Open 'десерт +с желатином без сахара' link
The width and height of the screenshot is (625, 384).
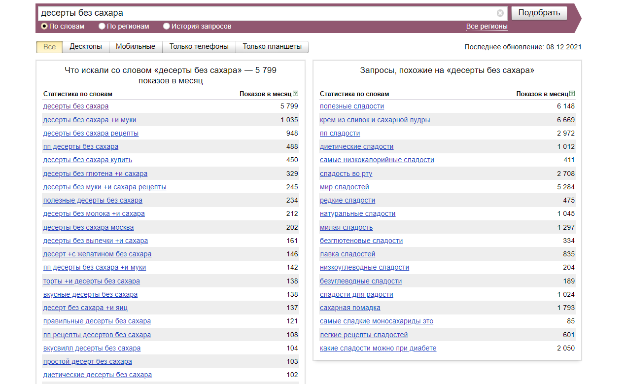tap(97, 254)
